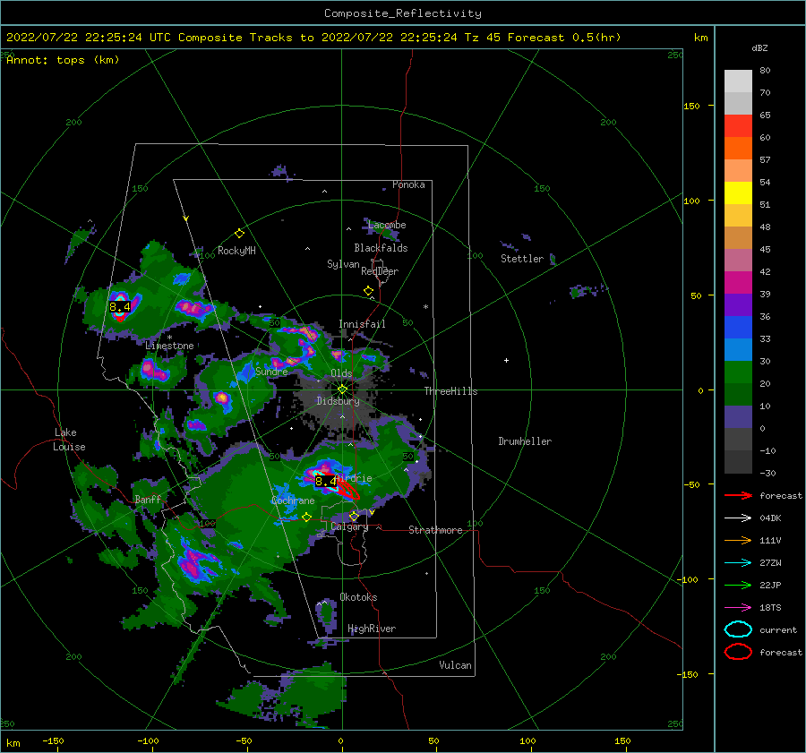This screenshot has height=753, width=806.
Task: Select the yellow diamond marker below RedDeer
Action: [368, 291]
